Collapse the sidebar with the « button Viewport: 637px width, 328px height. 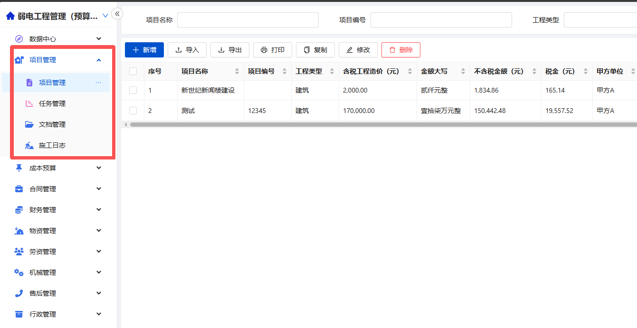[117, 13]
